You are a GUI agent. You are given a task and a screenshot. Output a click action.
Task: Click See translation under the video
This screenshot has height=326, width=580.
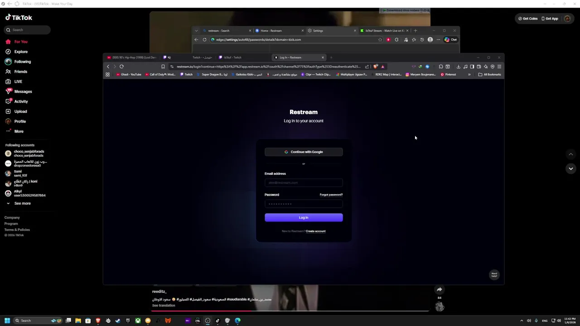click(x=164, y=306)
